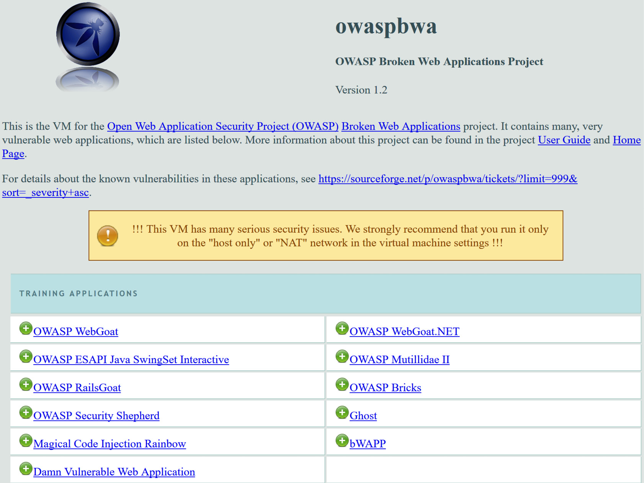
Task: Open the OWASP WebGoat.NET link
Action: click(x=404, y=332)
